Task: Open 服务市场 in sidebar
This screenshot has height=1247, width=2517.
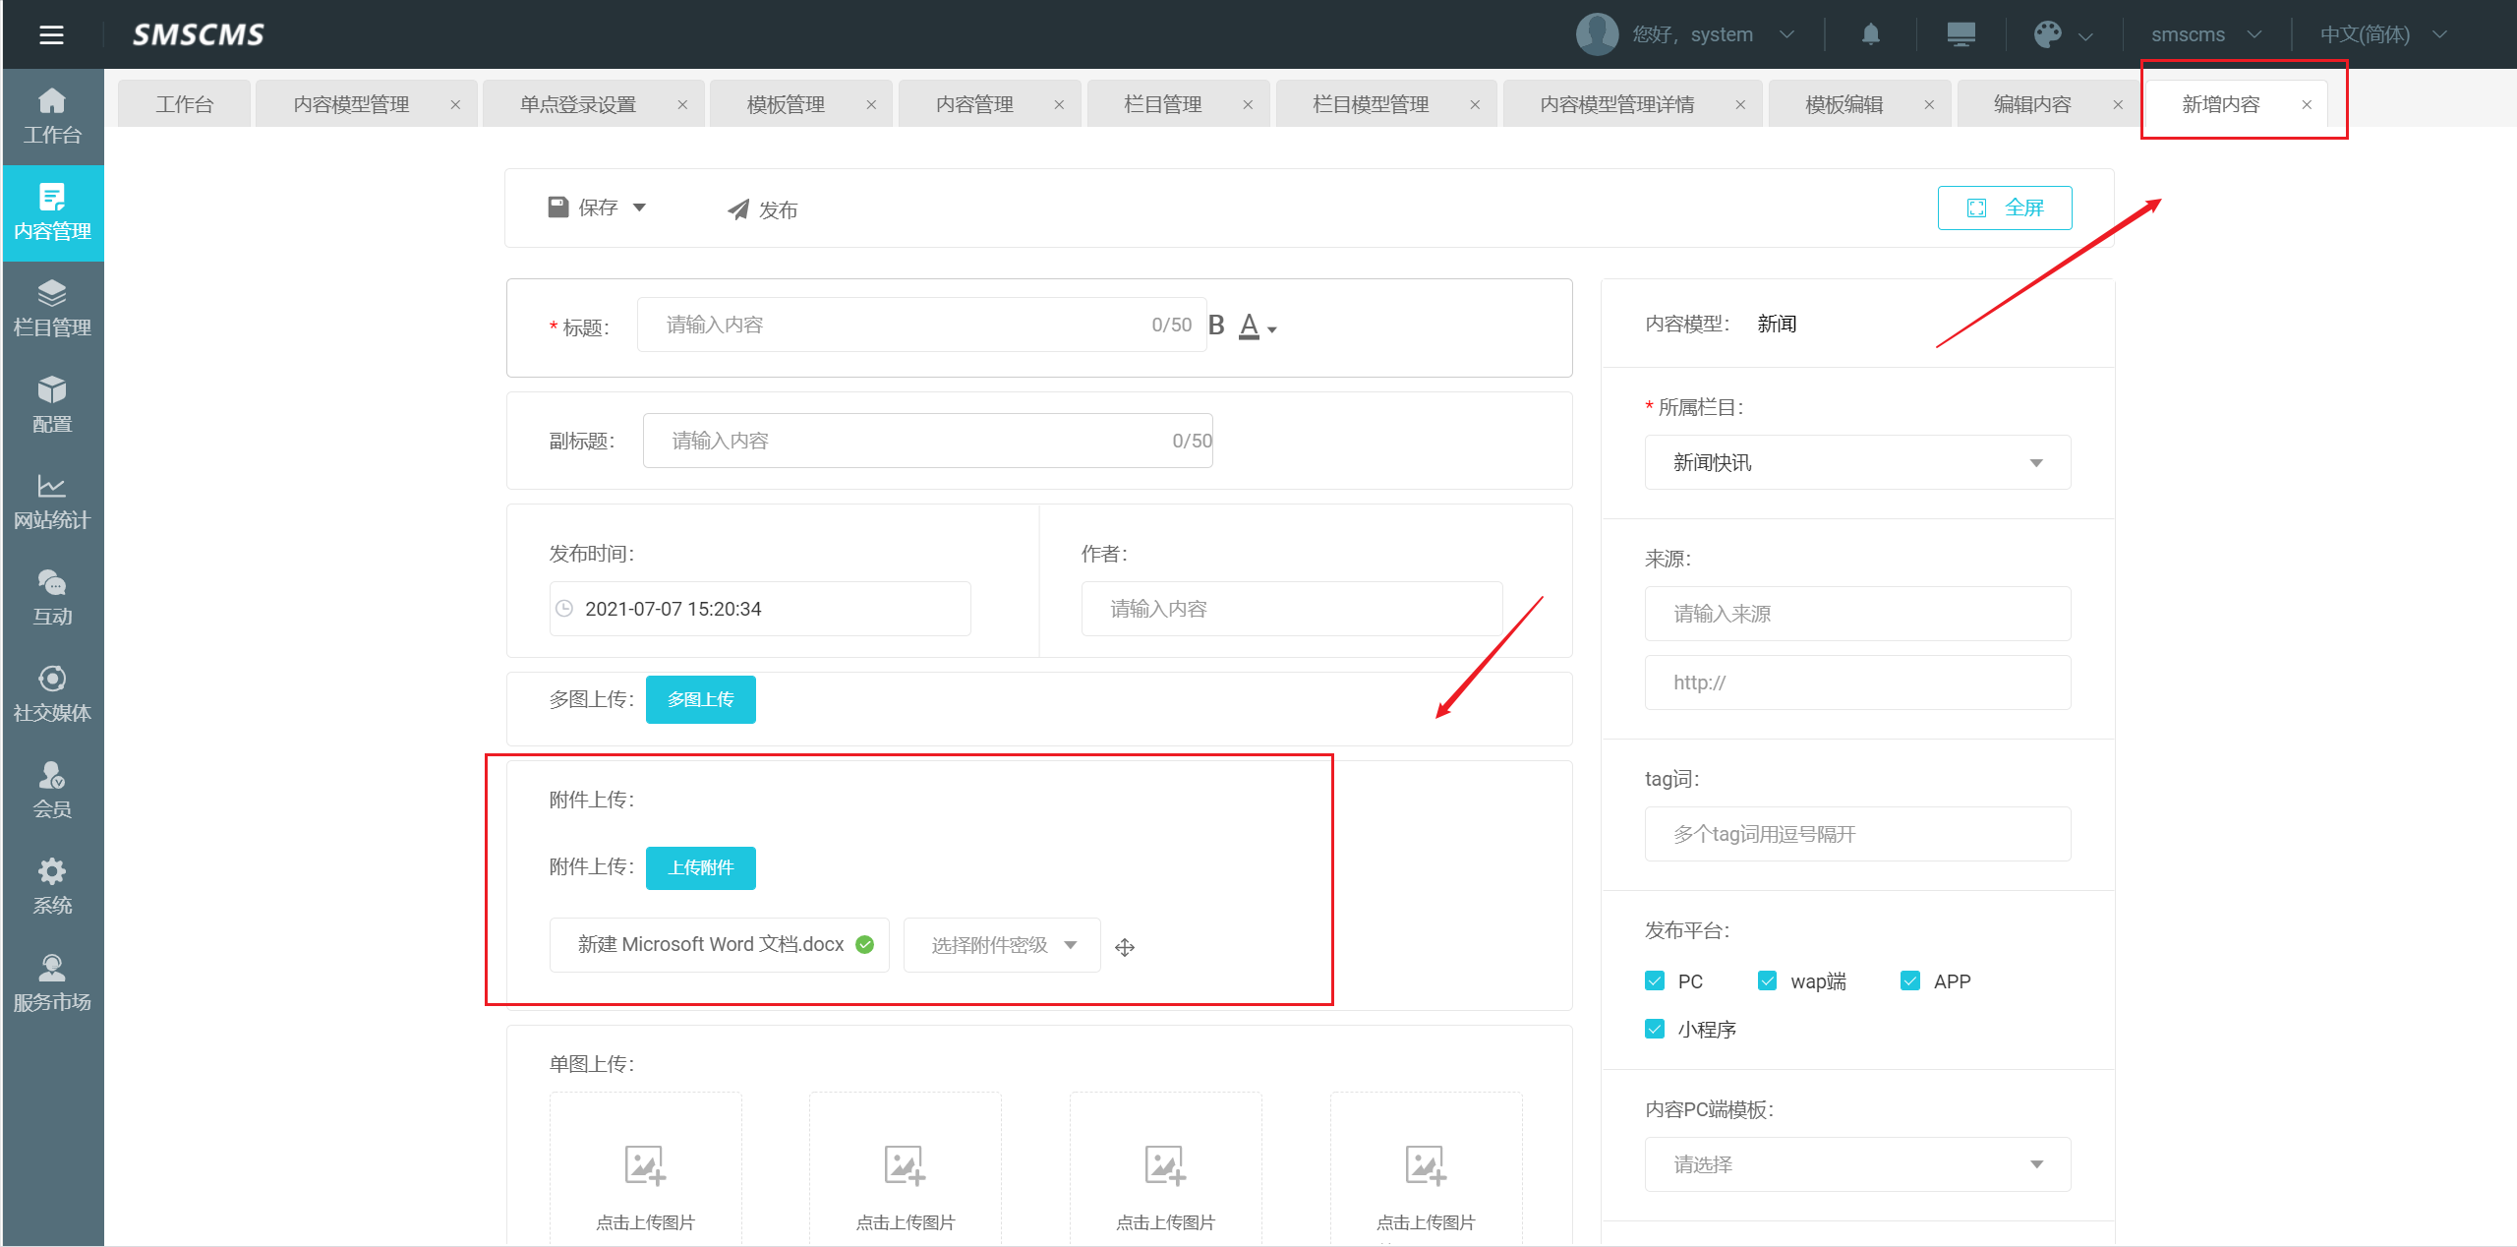Action: [52, 982]
